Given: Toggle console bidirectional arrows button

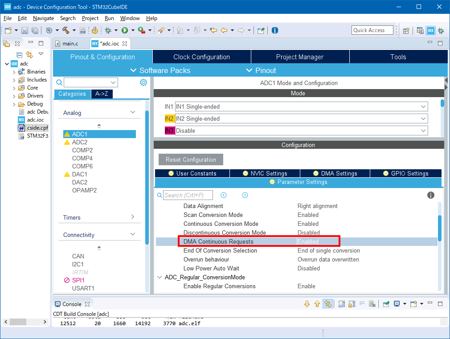Looking at the screenshot, I should point(327,304).
